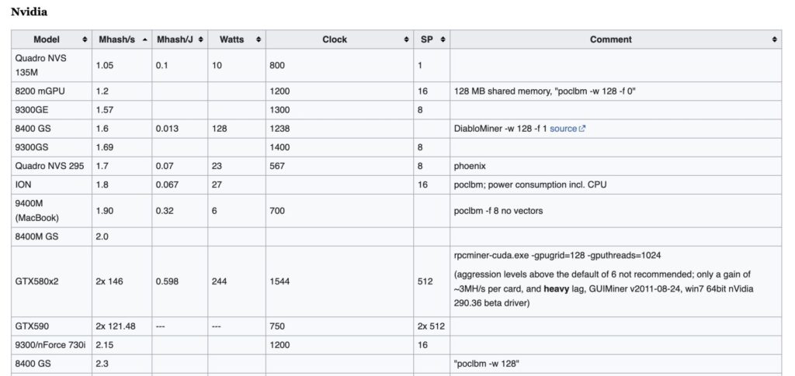Click the Quadro NVS 295 model cell
The width and height of the screenshot is (795, 376).
(x=49, y=165)
